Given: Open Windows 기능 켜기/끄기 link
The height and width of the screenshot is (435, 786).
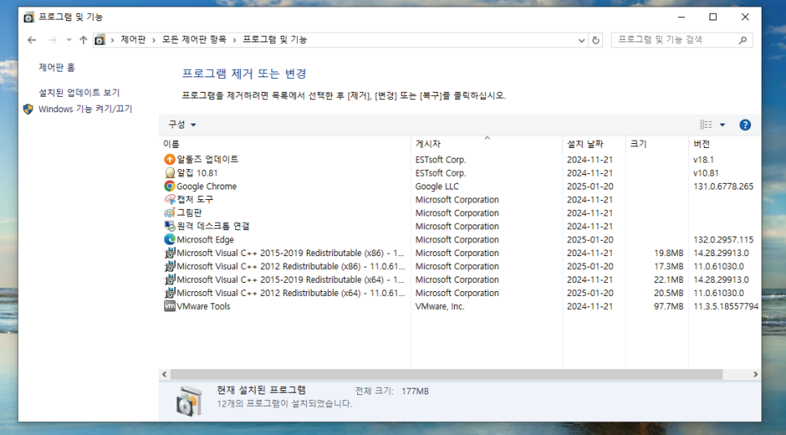Looking at the screenshot, I should (85, 109).
